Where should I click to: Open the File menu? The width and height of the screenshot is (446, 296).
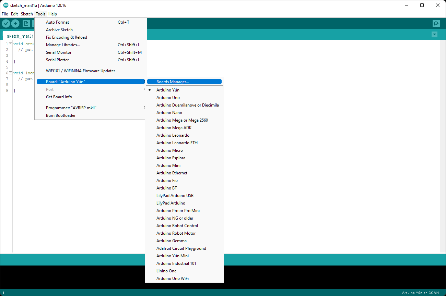5,14
